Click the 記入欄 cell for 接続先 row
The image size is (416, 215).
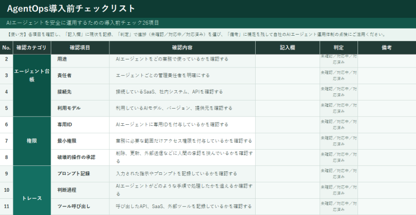[x=288, y=92]
